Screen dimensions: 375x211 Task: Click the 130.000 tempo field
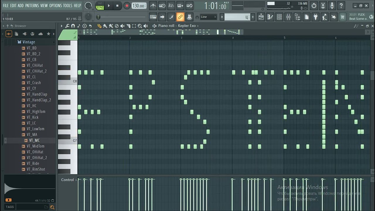(x=139, y=6)
